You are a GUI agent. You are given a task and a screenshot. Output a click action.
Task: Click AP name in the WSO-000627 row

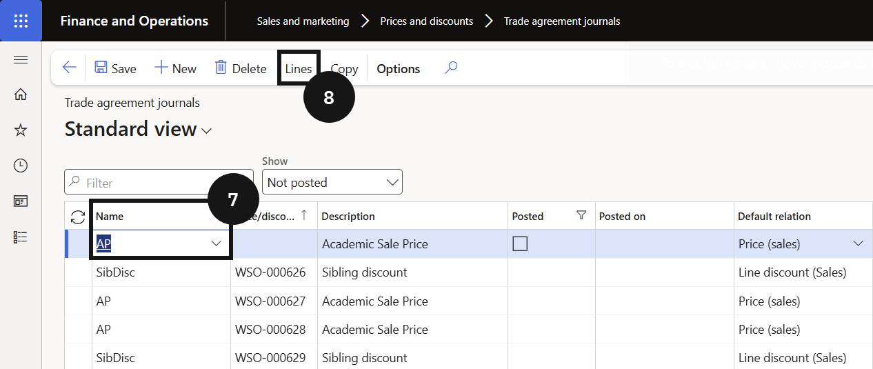[x=103, y=301]
